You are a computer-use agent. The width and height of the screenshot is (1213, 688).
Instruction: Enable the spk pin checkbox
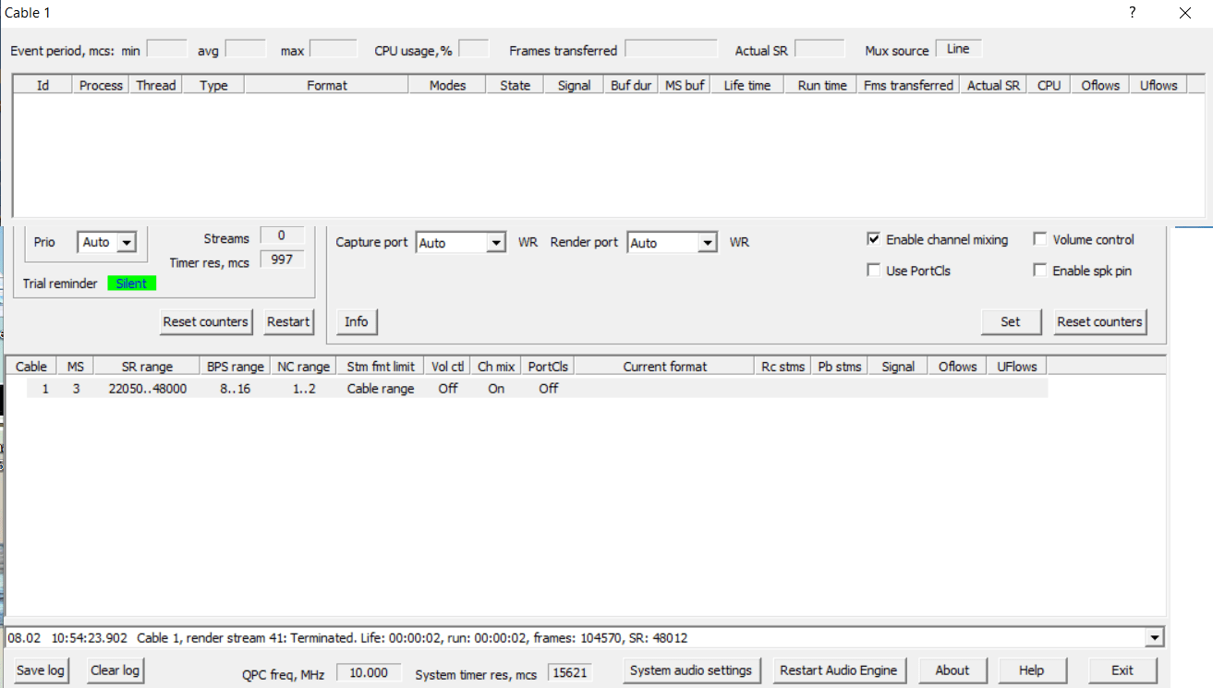[x=1040, y=269]
